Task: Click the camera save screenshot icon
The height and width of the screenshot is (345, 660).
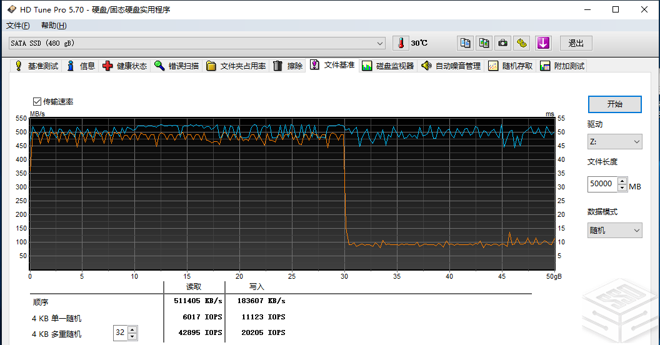Action: (502, 43)
